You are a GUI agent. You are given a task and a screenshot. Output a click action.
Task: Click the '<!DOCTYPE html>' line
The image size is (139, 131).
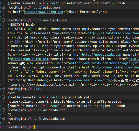click(x=21, y=25)
